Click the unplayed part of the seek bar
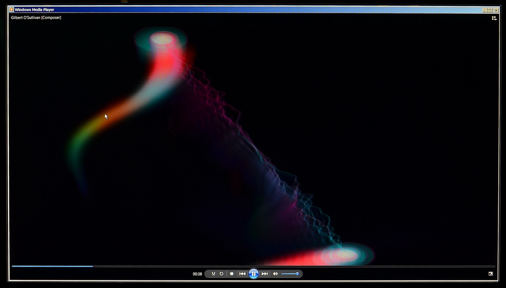Viewport: 506px width, 288px height. coord(295,266)
